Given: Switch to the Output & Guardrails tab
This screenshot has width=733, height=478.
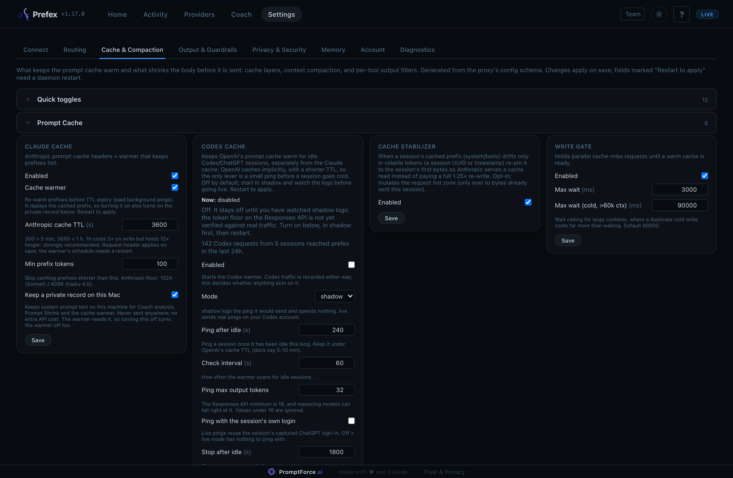Looking at the screenshot, I should [x=208, y=50].
